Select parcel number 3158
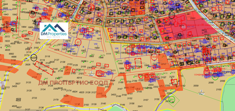This screenshot has height=111, width=235. coord(157,99)
